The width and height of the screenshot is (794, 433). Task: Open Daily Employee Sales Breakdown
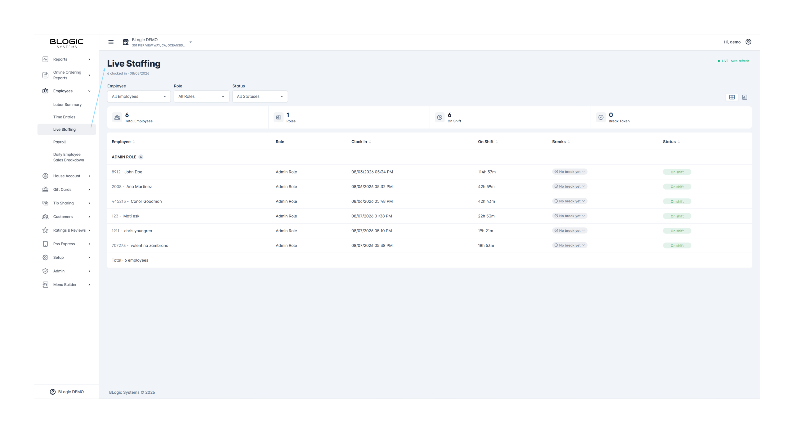69,157
